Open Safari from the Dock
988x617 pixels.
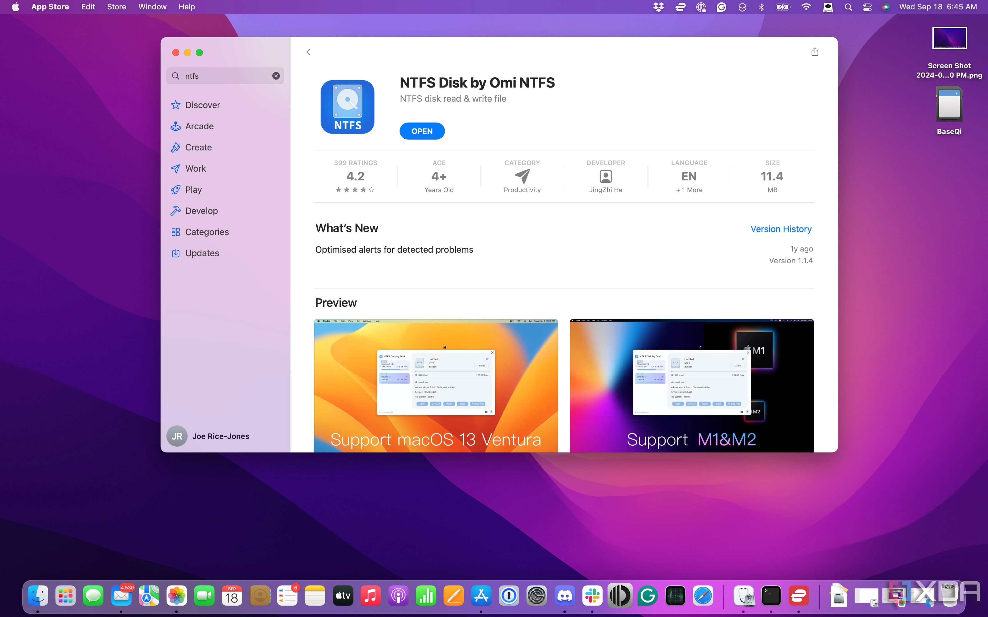(x=702, y=596)
